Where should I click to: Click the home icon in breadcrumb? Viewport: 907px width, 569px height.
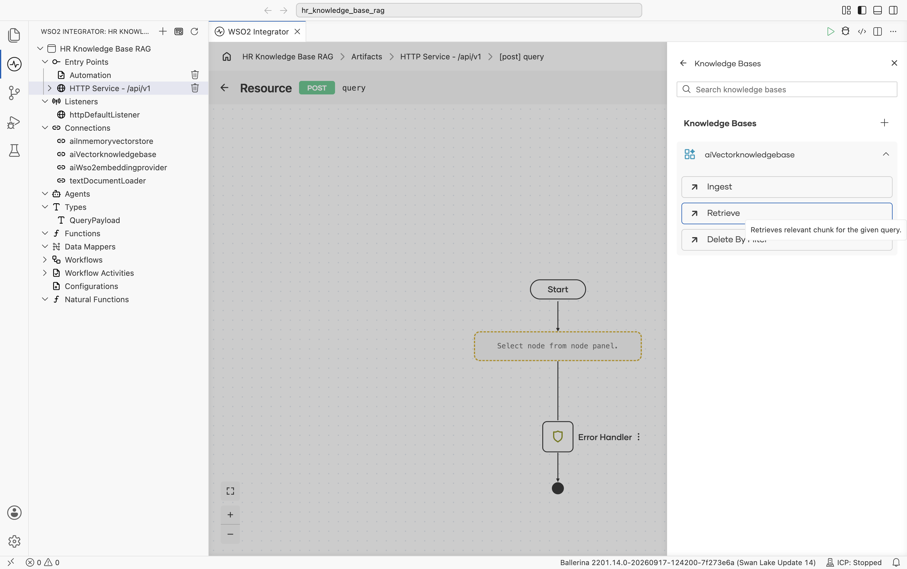point(227,56)
